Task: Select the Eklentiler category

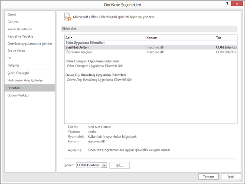Action: pyautogui.click(x=29, y=88)
